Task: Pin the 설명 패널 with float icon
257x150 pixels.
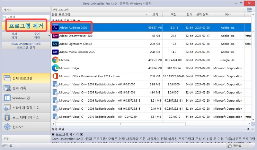Action: [x=248, y=129]
